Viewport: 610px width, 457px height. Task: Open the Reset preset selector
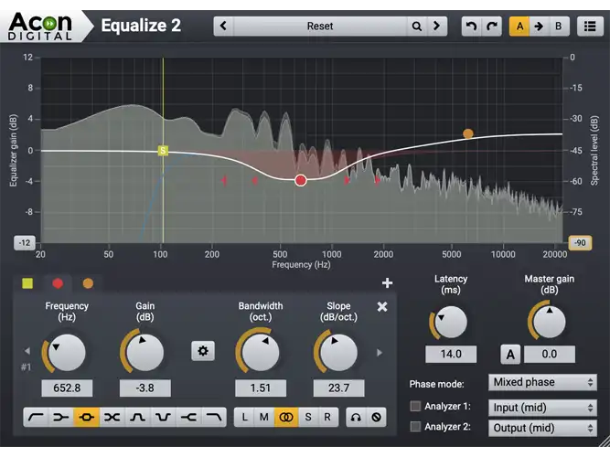click(x=320, y=27)
